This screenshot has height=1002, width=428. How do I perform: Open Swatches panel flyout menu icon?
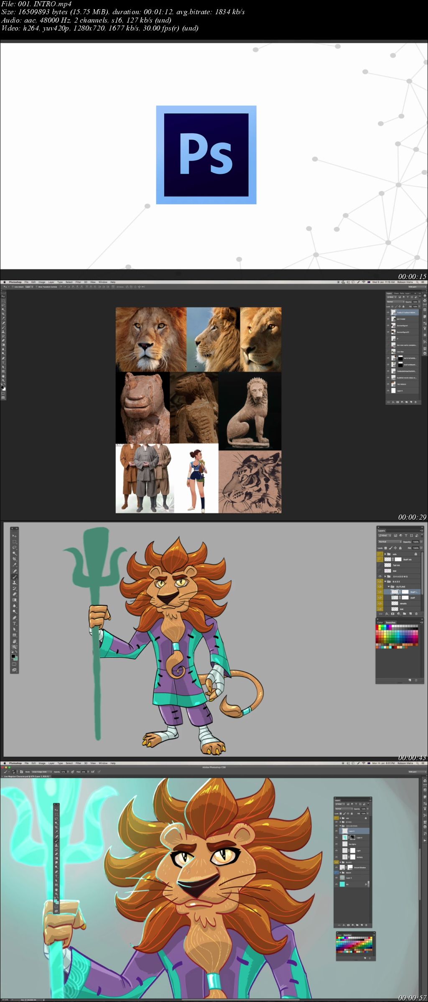click(x=422, y=623)
